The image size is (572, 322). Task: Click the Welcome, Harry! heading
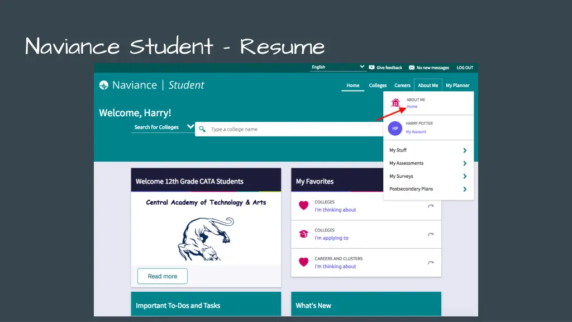pyautogui.click(x=135, y=113)
